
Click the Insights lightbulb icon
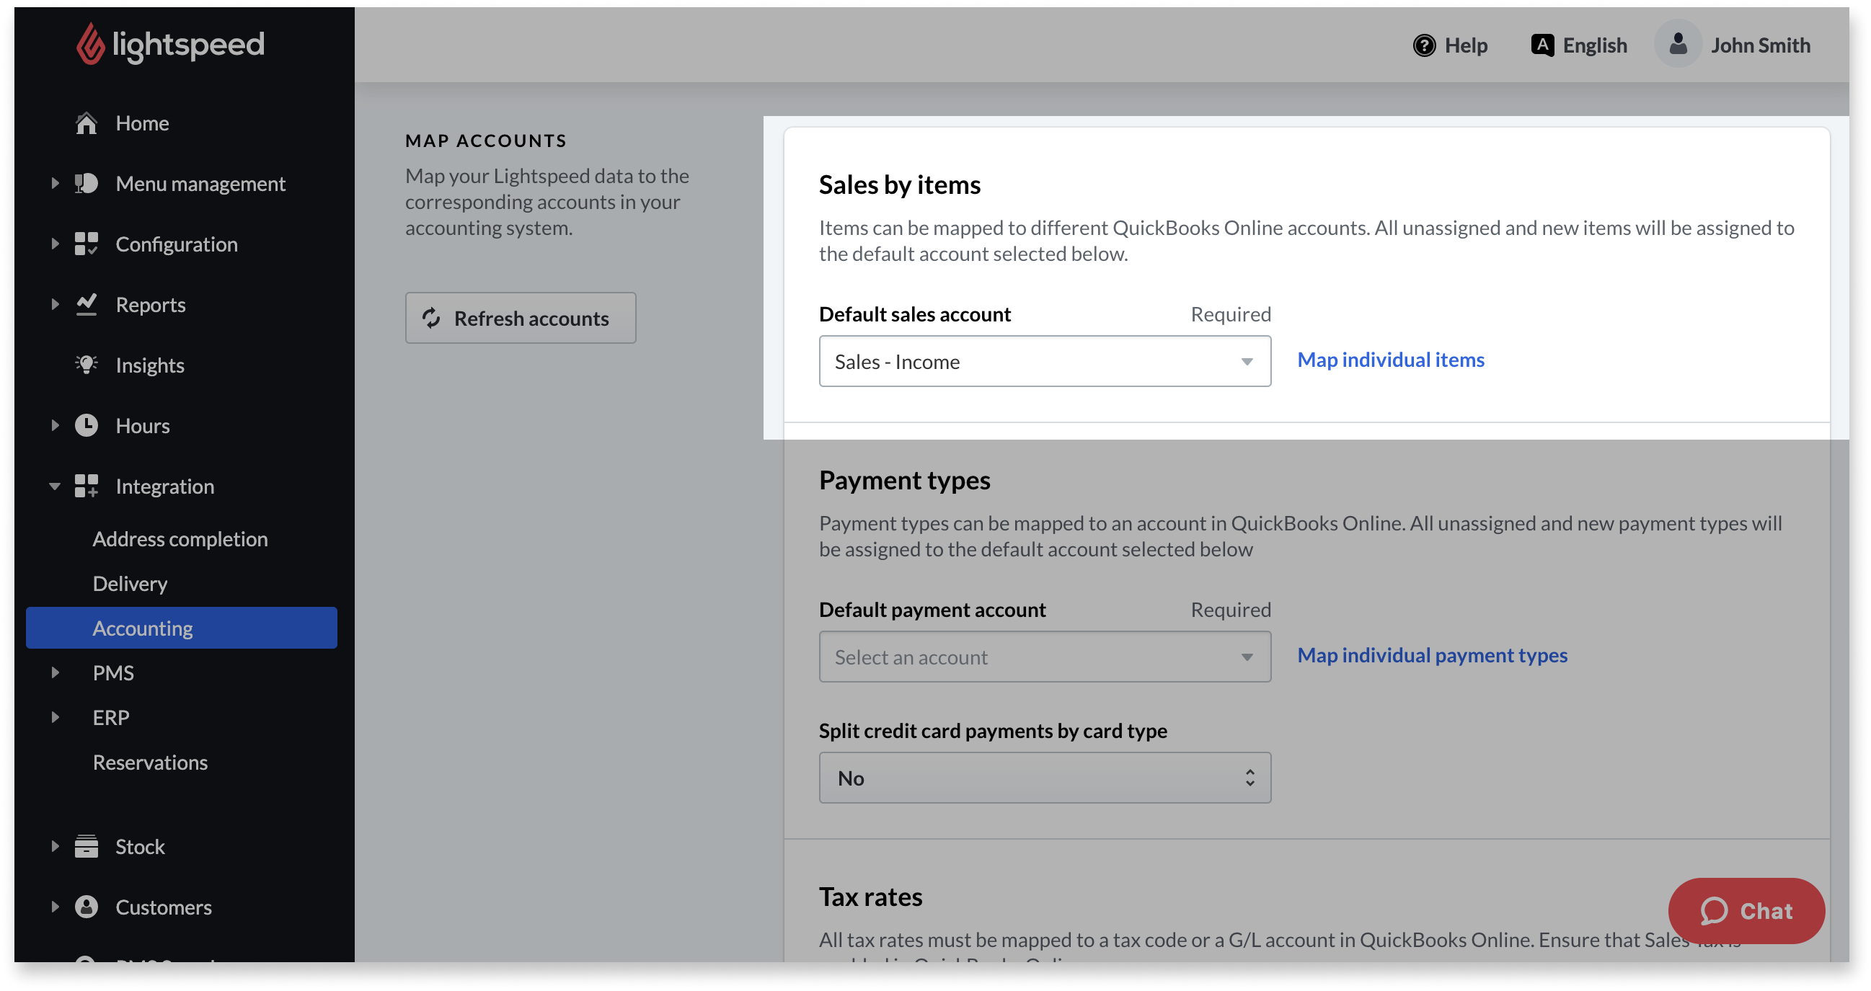click(x=87, y=365)
